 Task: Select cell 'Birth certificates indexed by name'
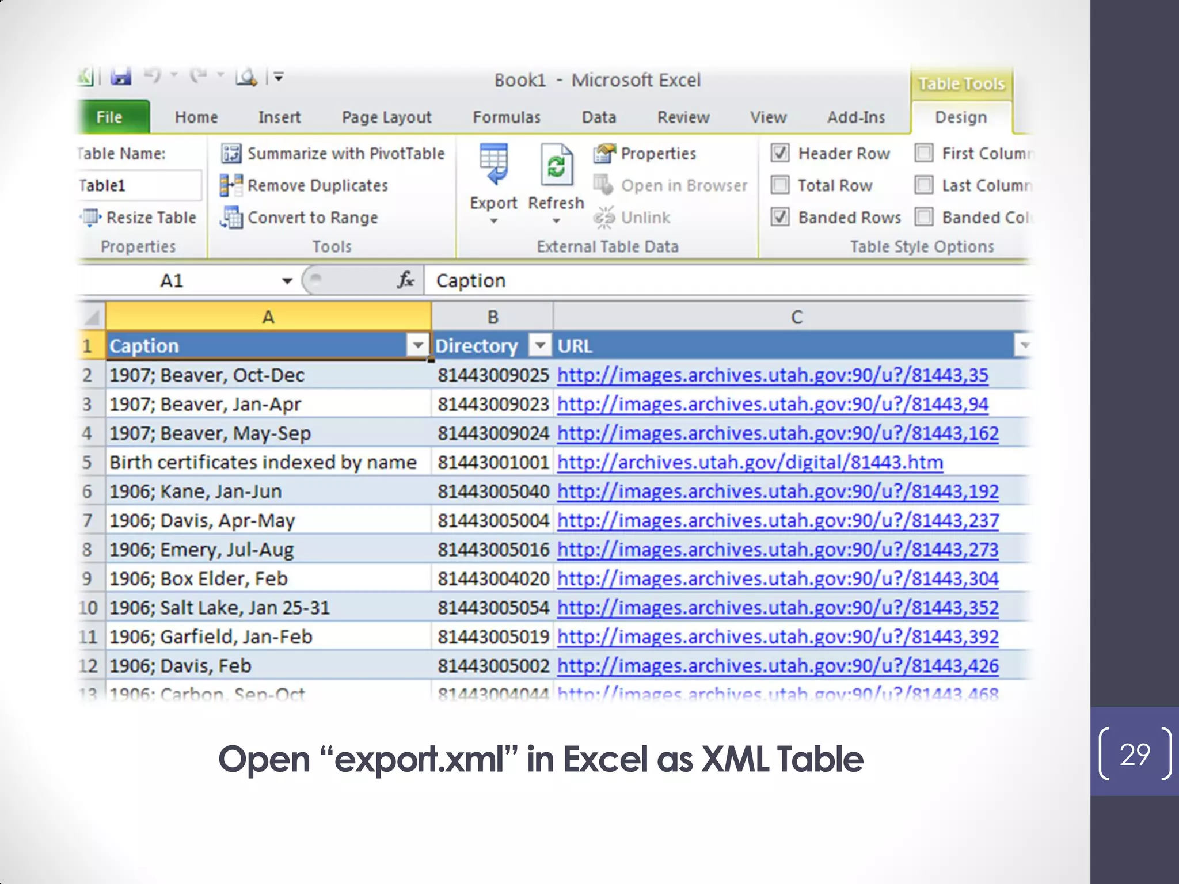coord(268,462)
